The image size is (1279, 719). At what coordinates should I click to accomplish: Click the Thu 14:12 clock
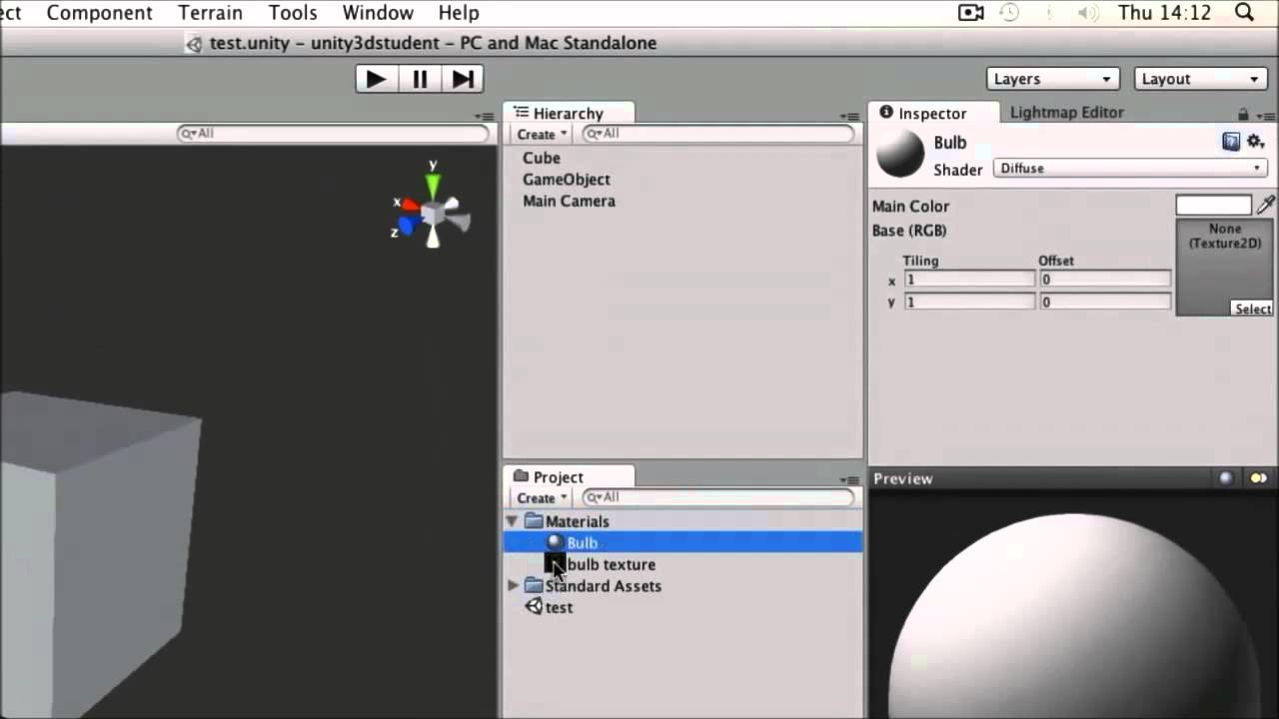1164,13
